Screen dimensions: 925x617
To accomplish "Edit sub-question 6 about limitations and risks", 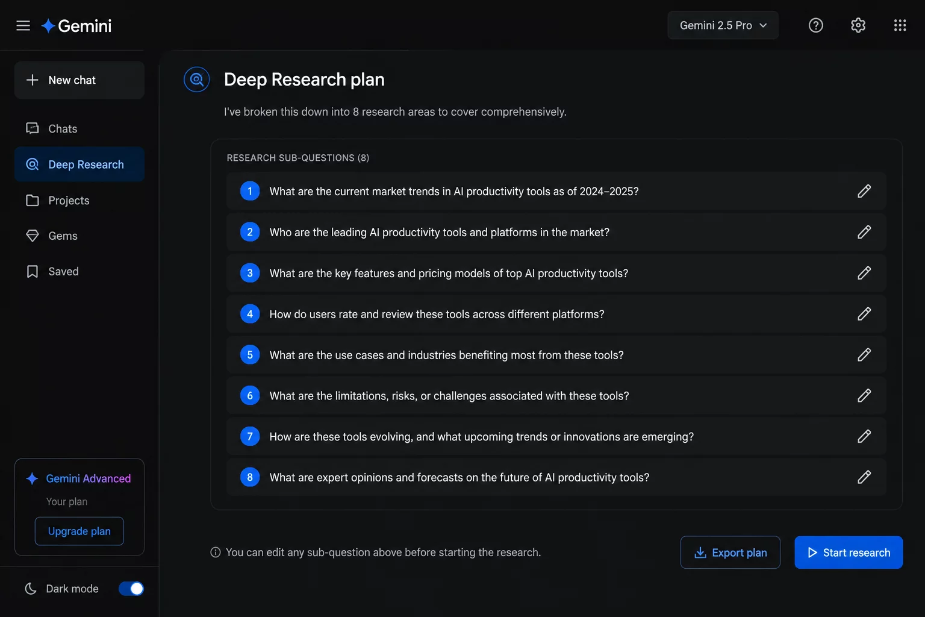I will (864, 395).
